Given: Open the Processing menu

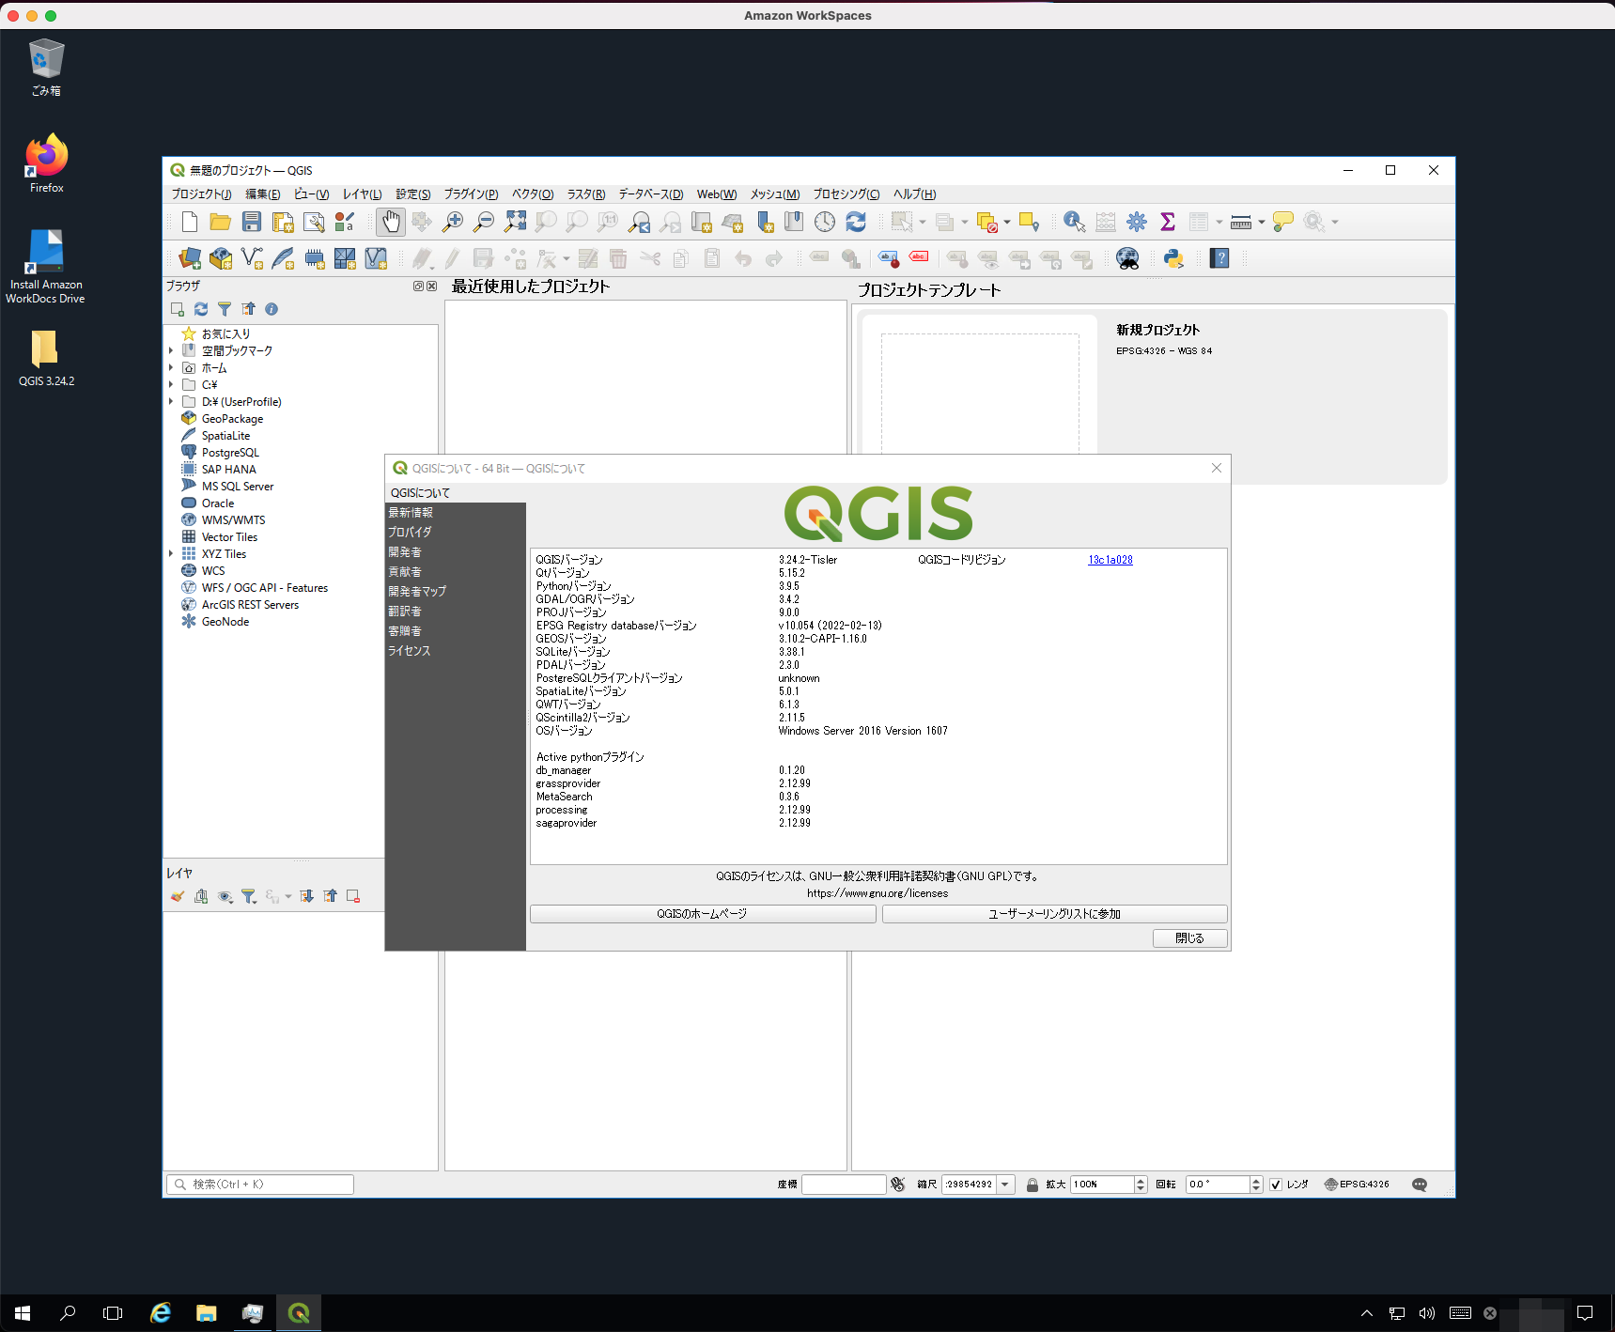Looking at the screenshot, I should point(846,194).
